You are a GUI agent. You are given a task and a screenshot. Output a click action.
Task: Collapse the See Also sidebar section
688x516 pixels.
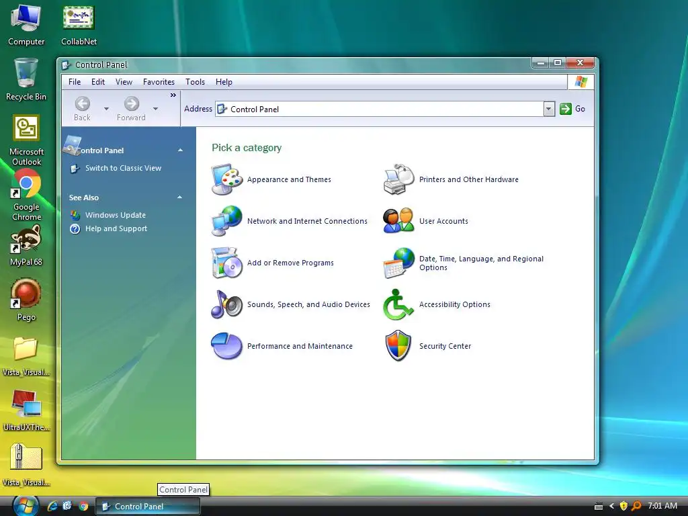pyautogui.click(x=179, y=197)
